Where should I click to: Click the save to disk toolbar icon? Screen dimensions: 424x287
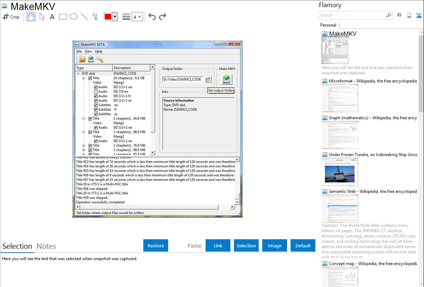[91, 59]
